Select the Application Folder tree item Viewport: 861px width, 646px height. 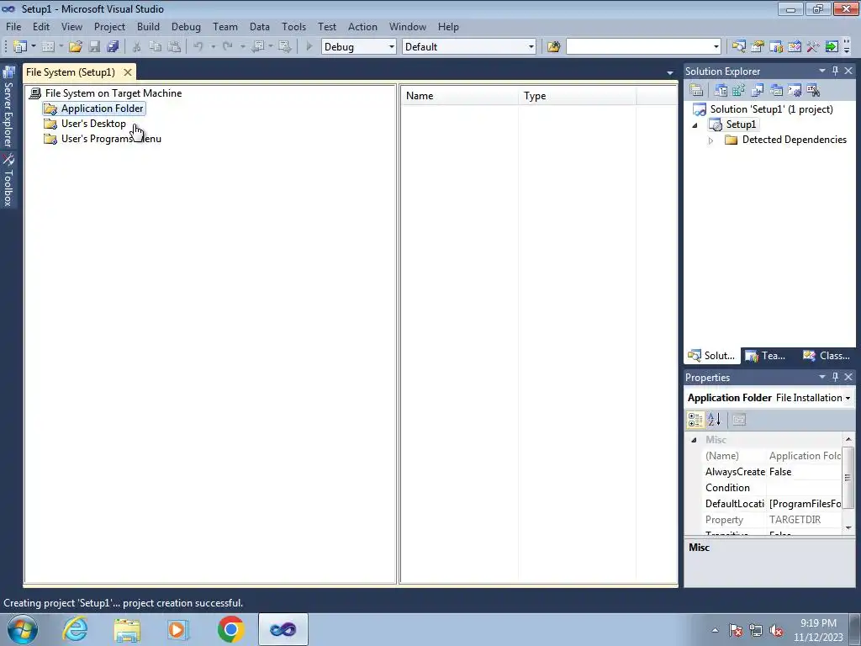102,109
